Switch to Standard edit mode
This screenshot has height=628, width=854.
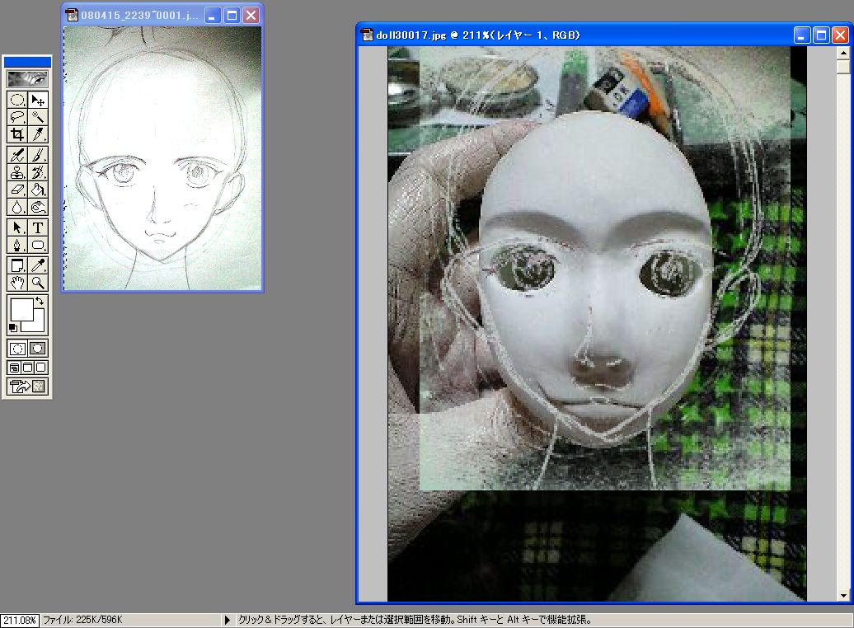[x=16, y=348]
